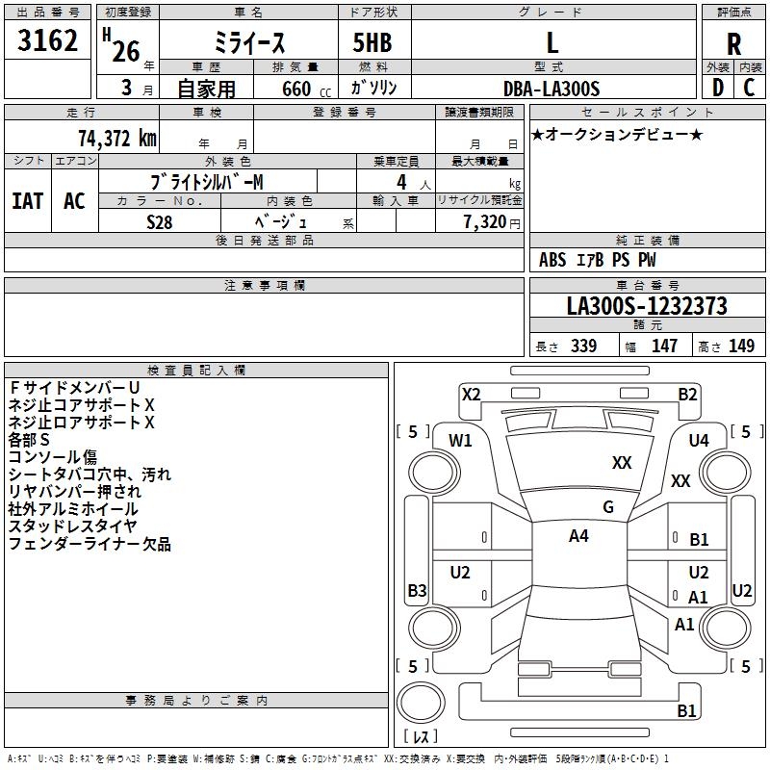Select the sales point オークションデビュー text

617,135
